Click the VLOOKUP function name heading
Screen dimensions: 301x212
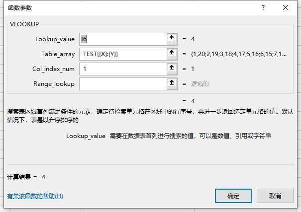coord(24,24)
